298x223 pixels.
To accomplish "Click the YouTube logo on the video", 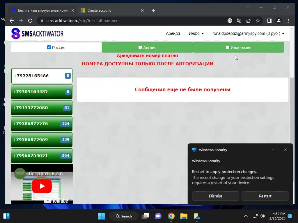I will click(x=56, y=200).
